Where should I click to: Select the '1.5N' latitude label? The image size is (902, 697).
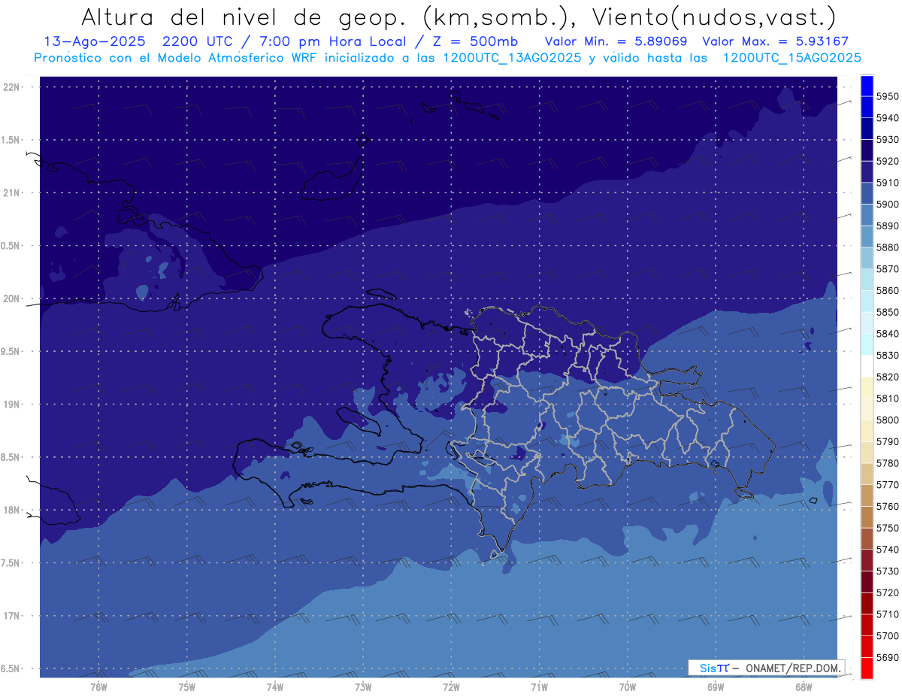pos(11,140)
